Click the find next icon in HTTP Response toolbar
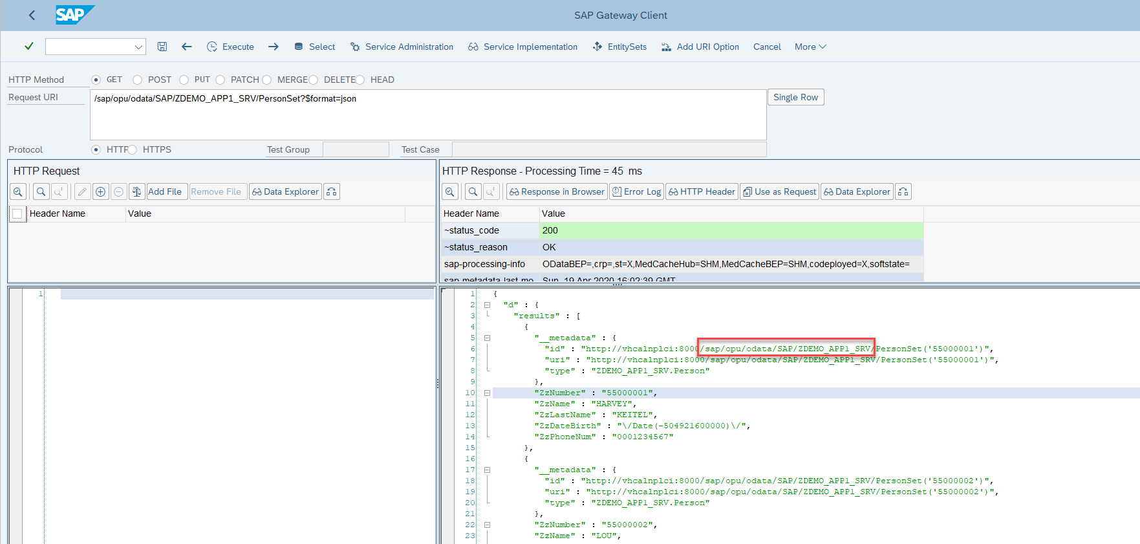The height and width of the screenshot is (544, 1140). pyautogui.click(x=491, y=191)
